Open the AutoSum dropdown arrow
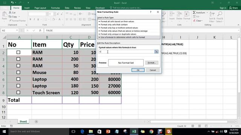241x135 pixels. [x=207, y=12]
